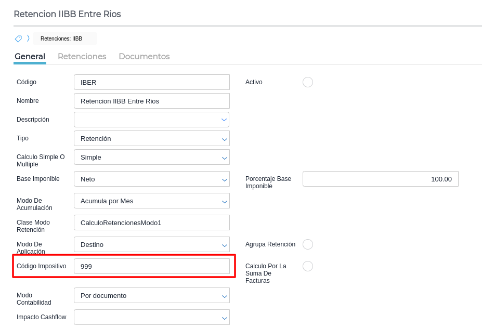This screenshot has width=482, height=327.
Task: Expand the Descripción dropdown
Action: (151, 120)
